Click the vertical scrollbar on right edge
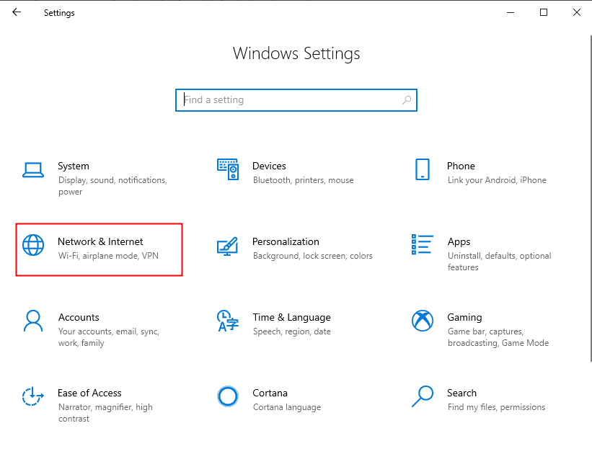The width and height of the screenshot is (592, 454). pyautogui.click(x=591, y=198)
